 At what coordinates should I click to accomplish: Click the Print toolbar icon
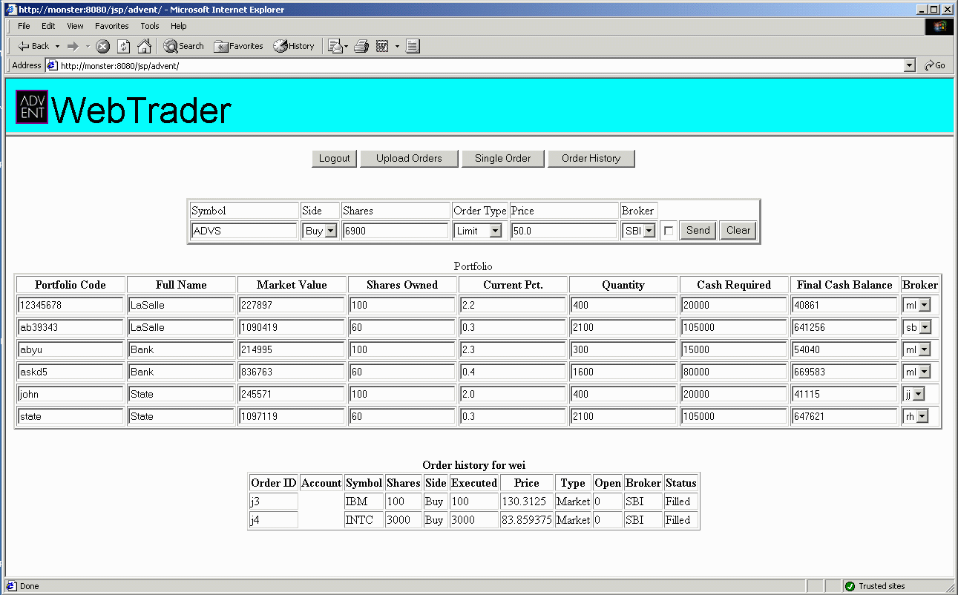[361, 46]
